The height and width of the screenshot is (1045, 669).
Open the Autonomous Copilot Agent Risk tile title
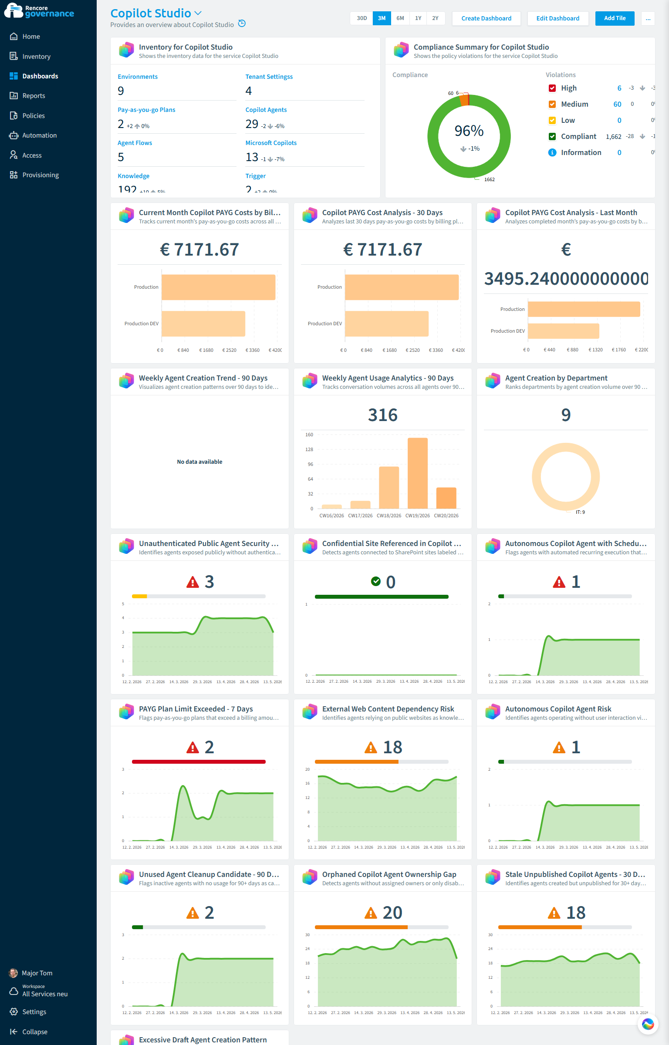[x=558, y=709]
